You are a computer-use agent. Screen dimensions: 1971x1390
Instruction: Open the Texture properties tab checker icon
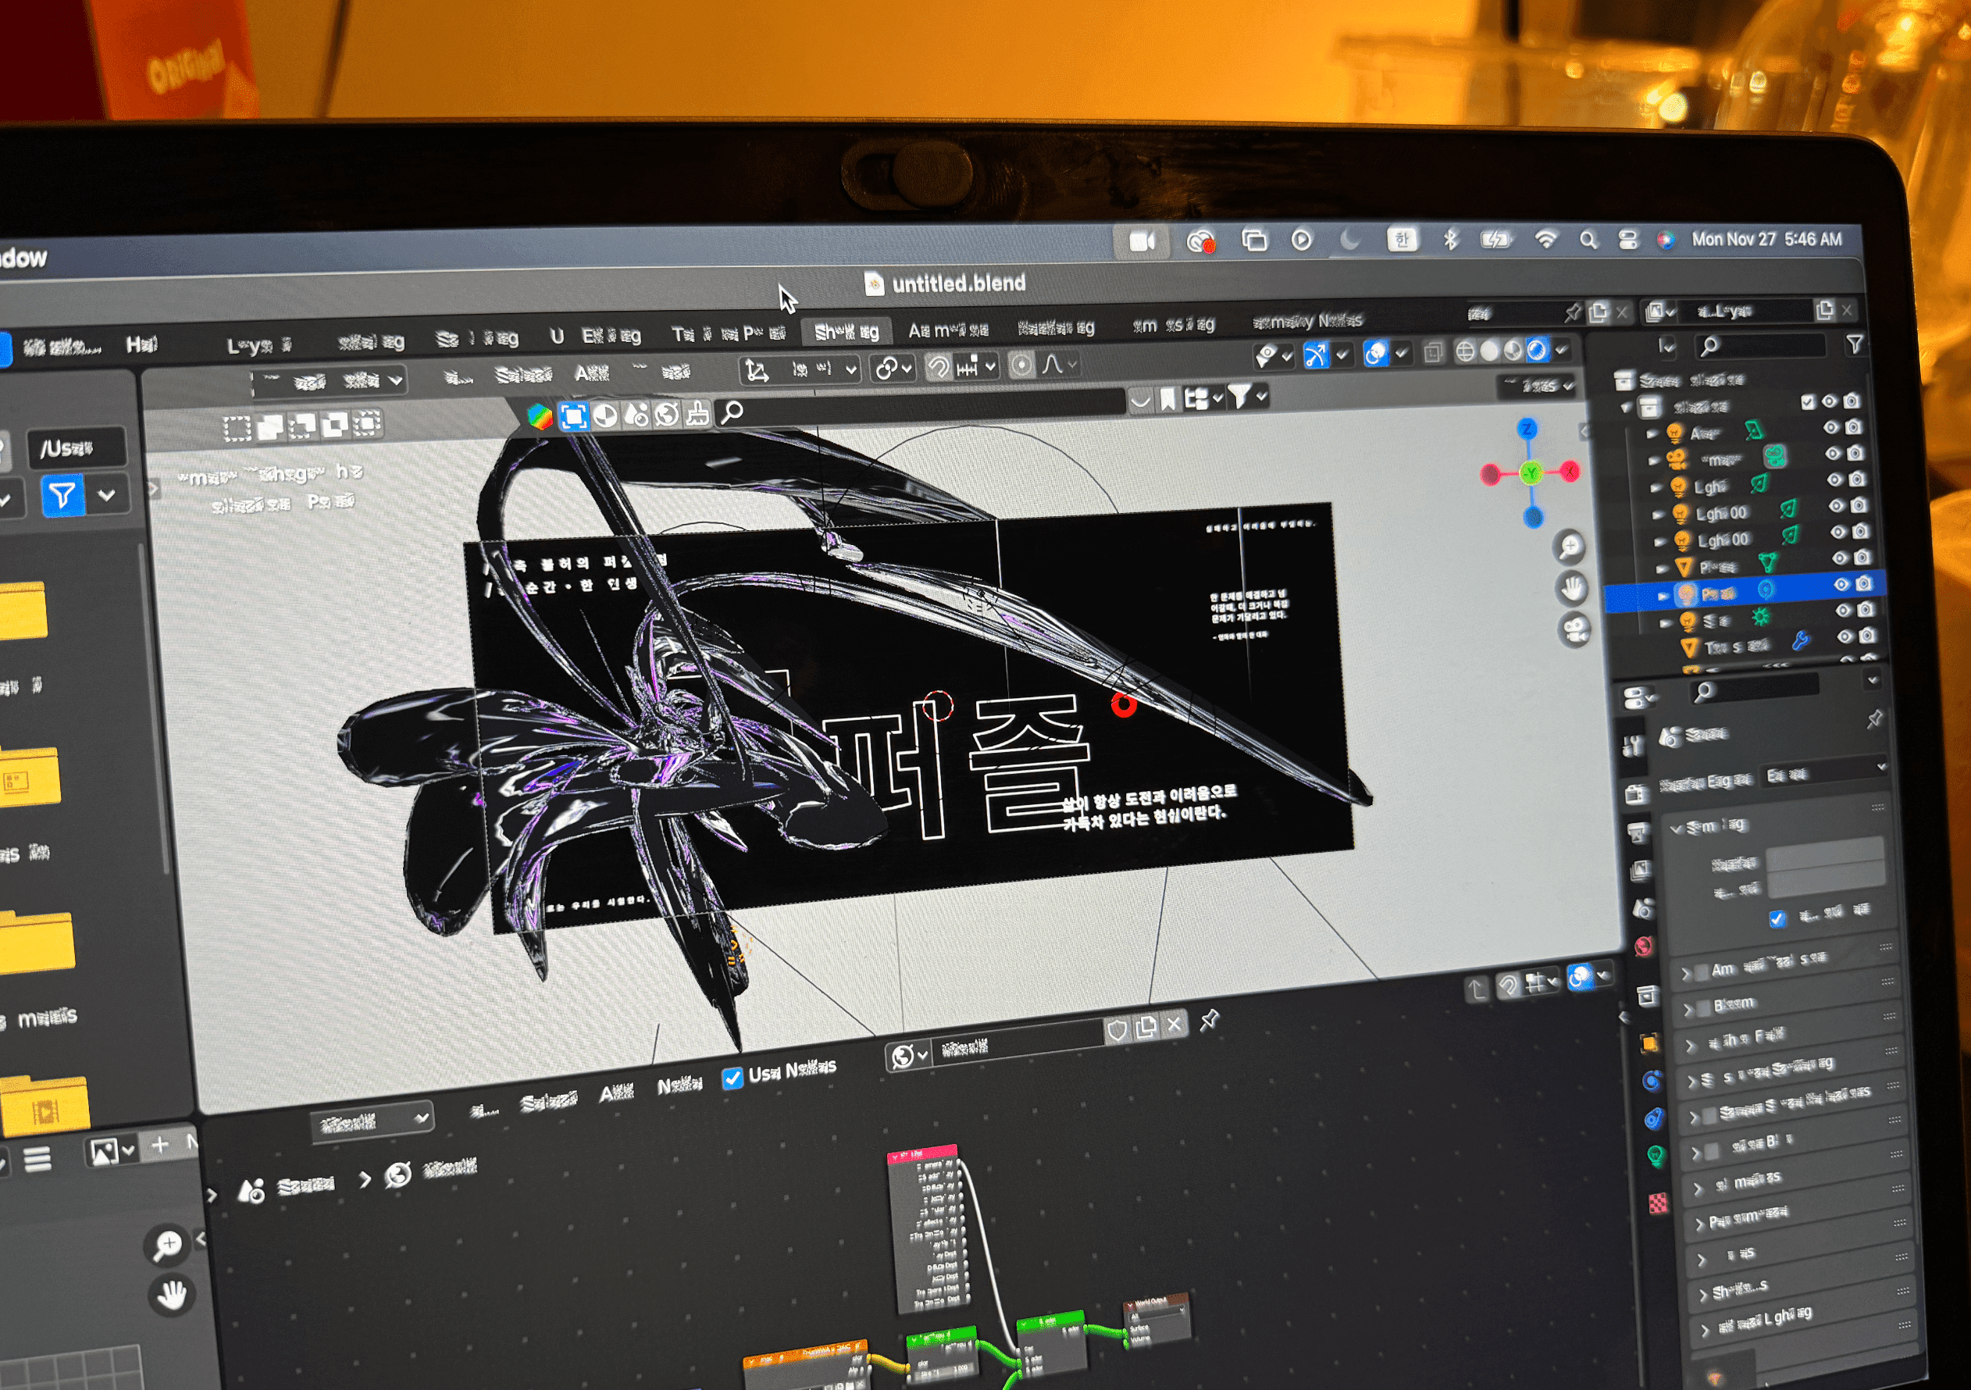click(1659, 1203)
